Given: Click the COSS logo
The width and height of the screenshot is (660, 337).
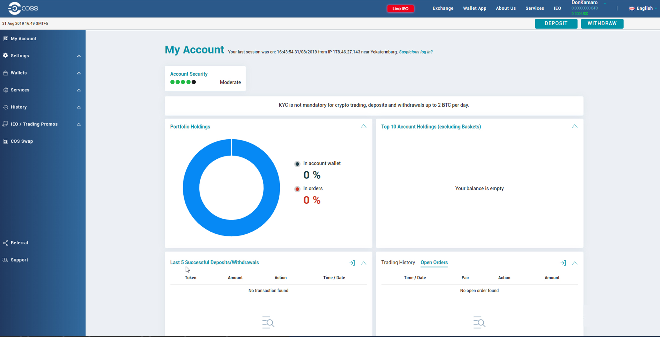Looking at the screenshot, I should click(23, 8).
